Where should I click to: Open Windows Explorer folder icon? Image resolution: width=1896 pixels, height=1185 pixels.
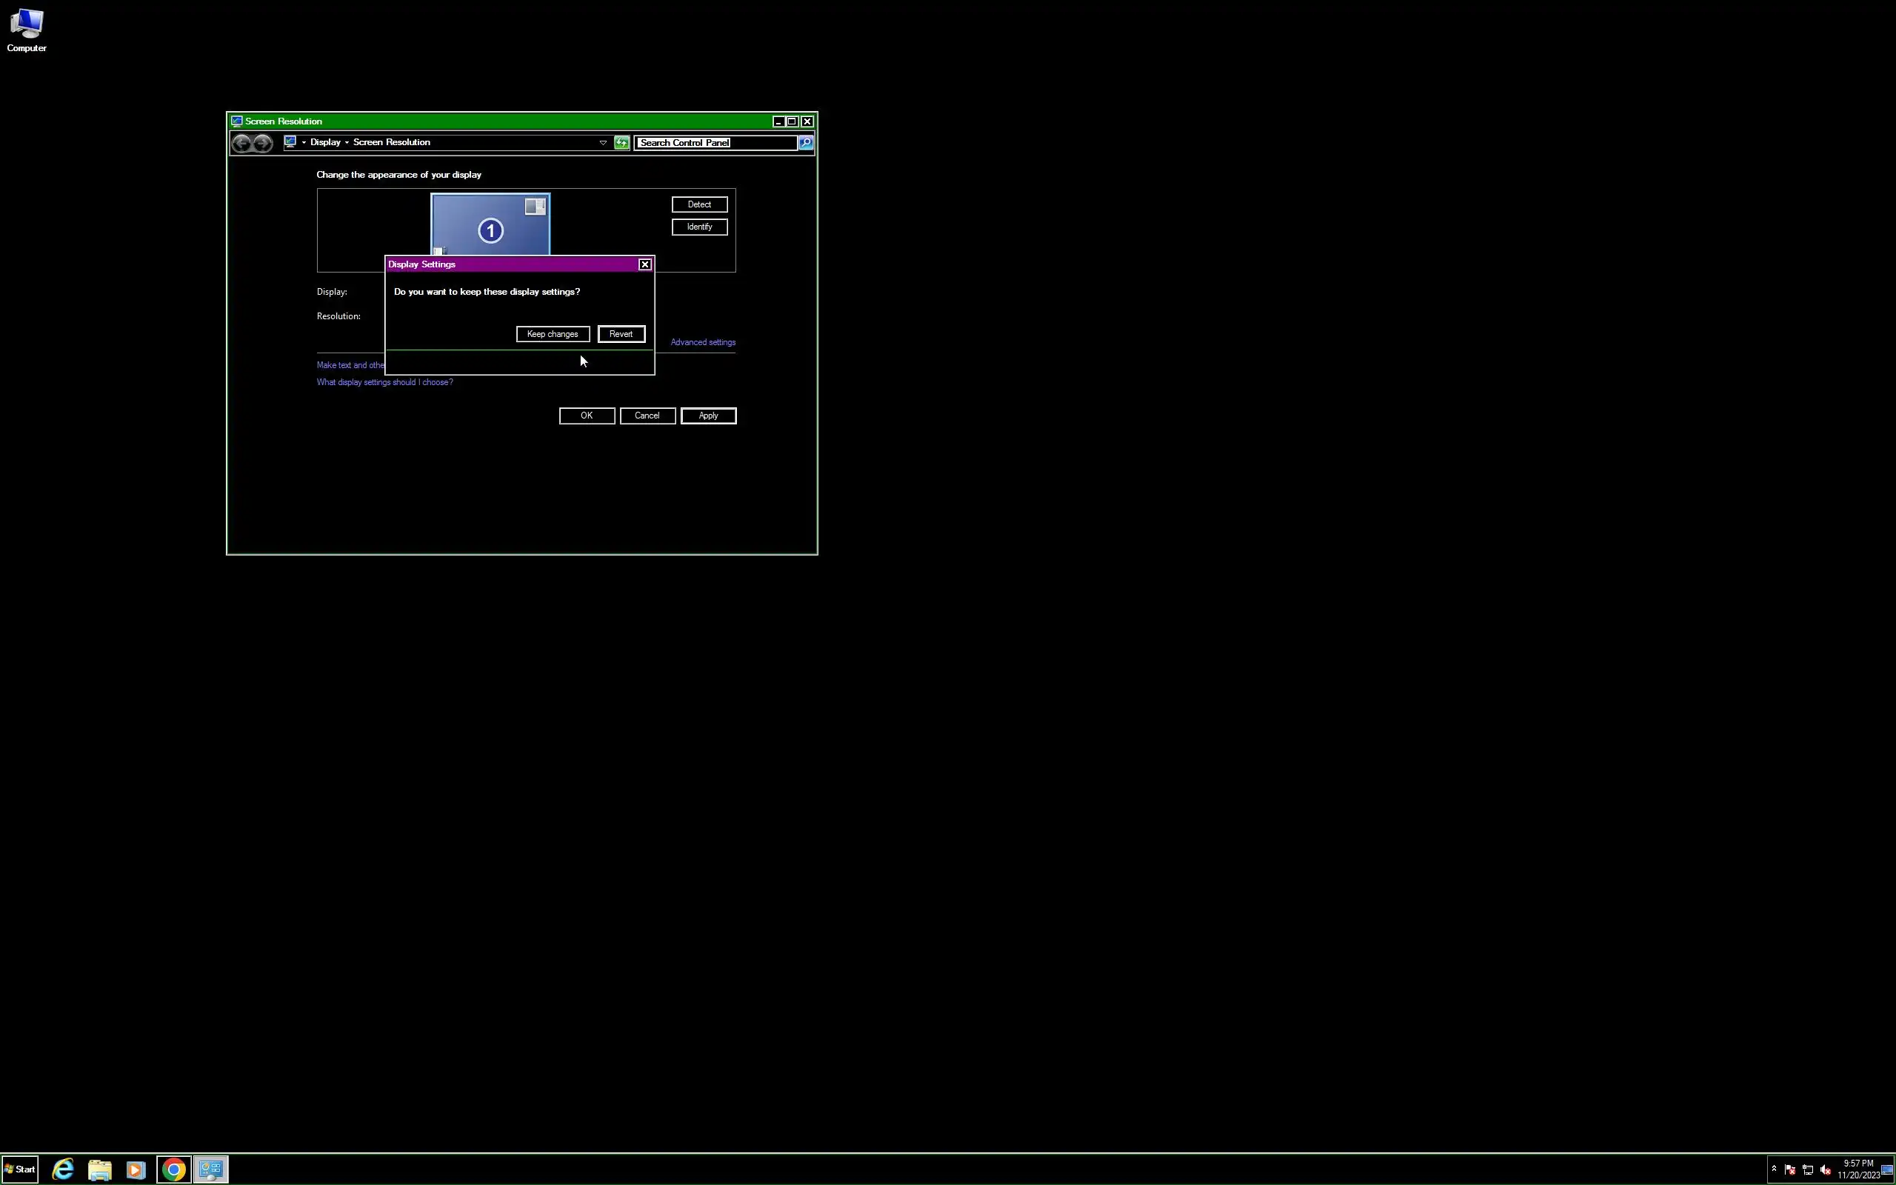[x=99, y=1169]
